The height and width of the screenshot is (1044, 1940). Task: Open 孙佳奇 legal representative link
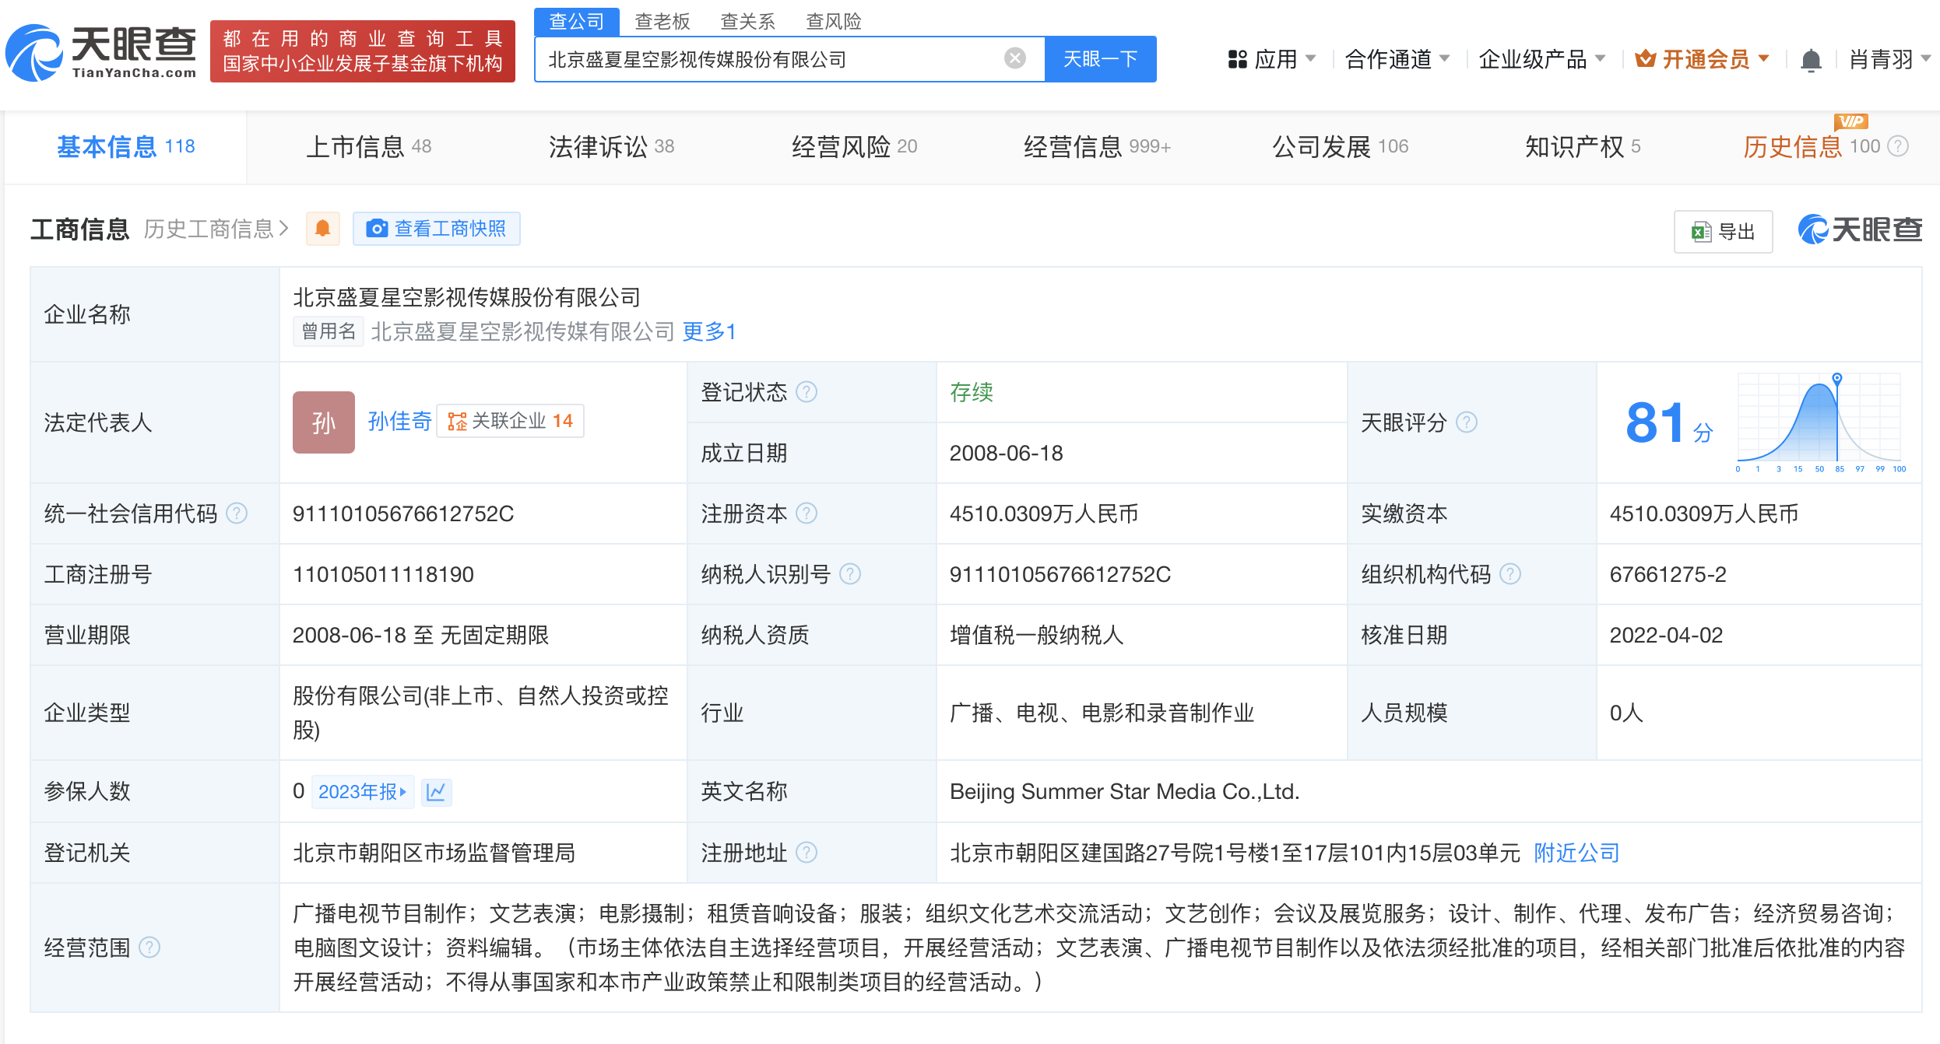point(399,421)
